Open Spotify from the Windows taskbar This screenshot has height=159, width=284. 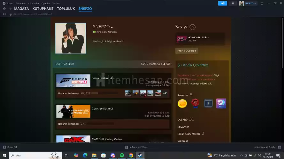point(122,155)
